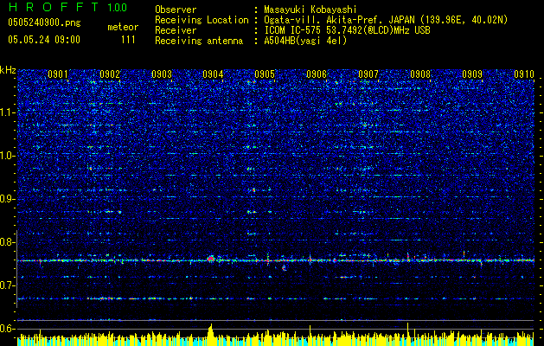Image resolution: width=544 pixels, height=346 pixels.
Task: Click the 'Observer' field label
Action: (176, 10)
